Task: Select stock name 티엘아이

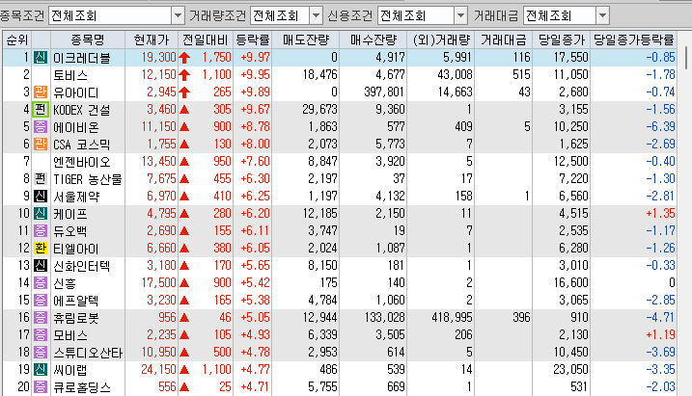Action: 76,249
